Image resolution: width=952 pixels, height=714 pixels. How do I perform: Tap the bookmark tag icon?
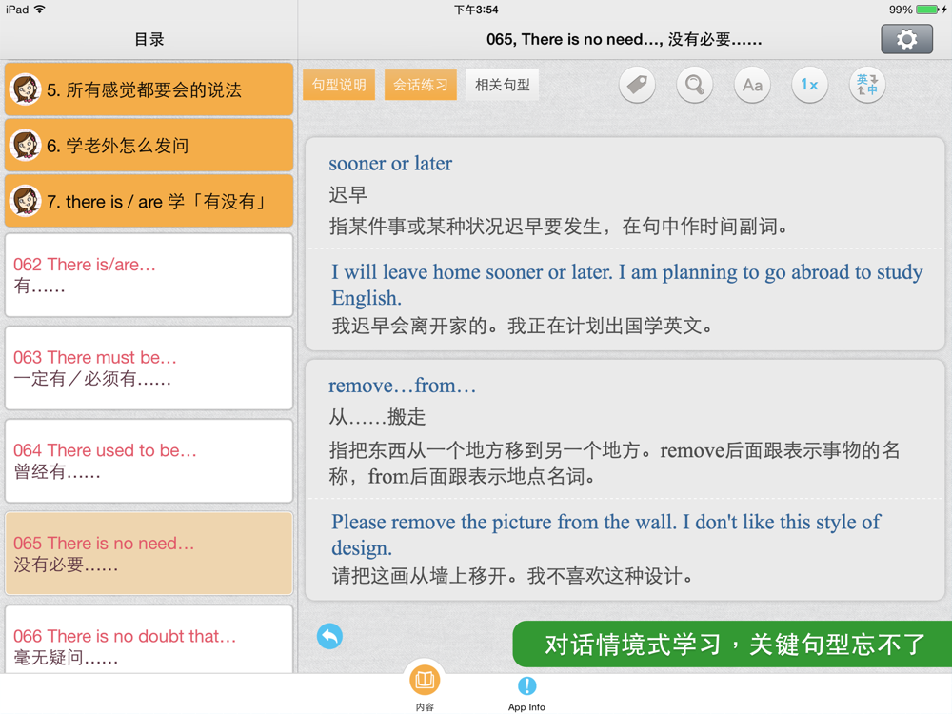coord(637,85)
